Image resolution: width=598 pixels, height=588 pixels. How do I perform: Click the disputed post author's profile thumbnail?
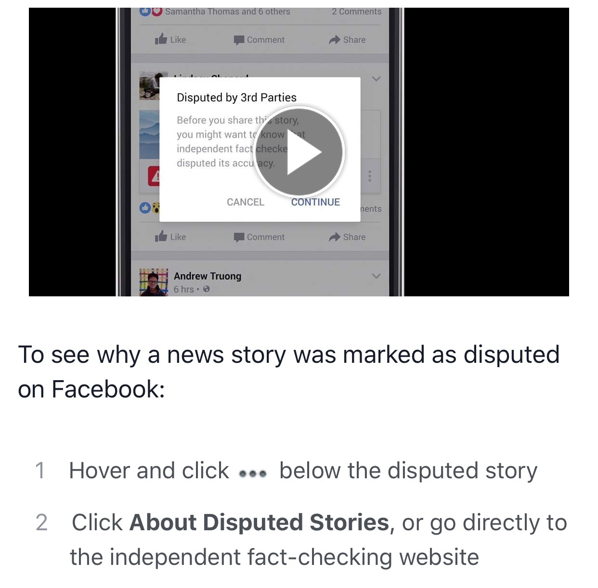[x=149, y=86]
